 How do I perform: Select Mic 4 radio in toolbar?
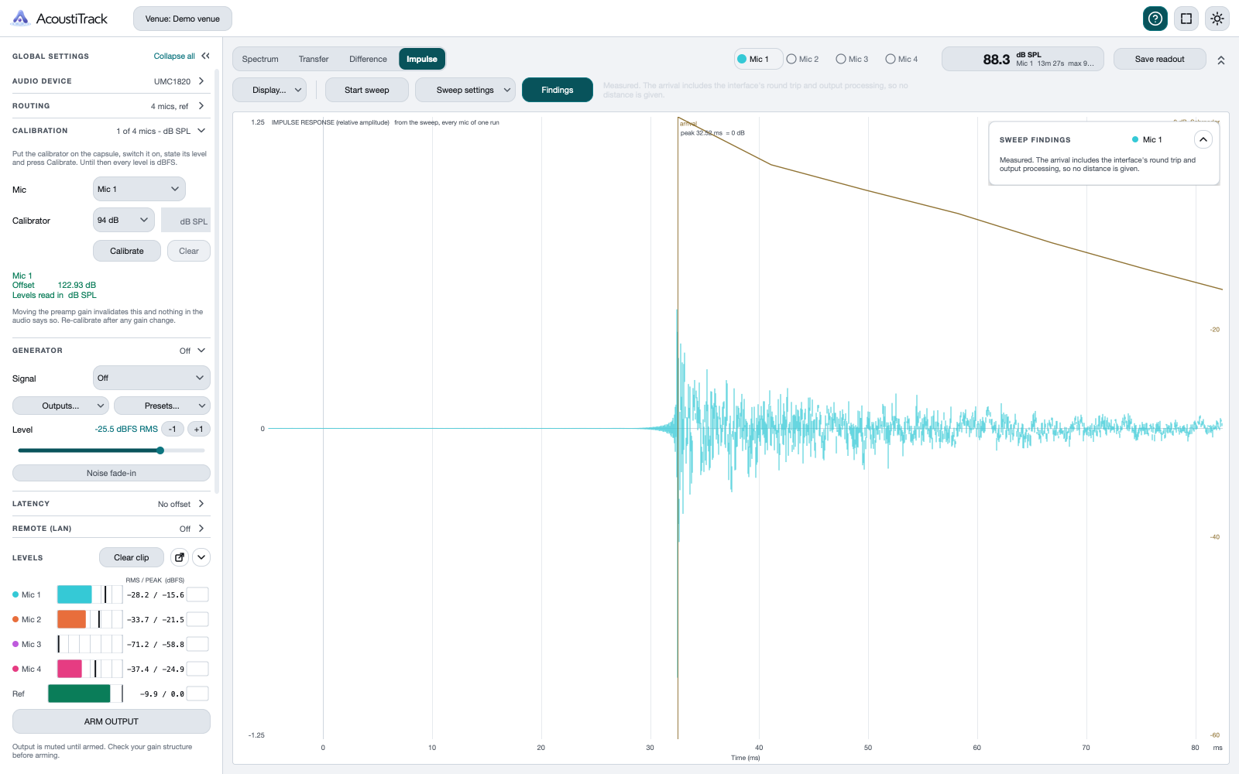[x=902, y=59]
